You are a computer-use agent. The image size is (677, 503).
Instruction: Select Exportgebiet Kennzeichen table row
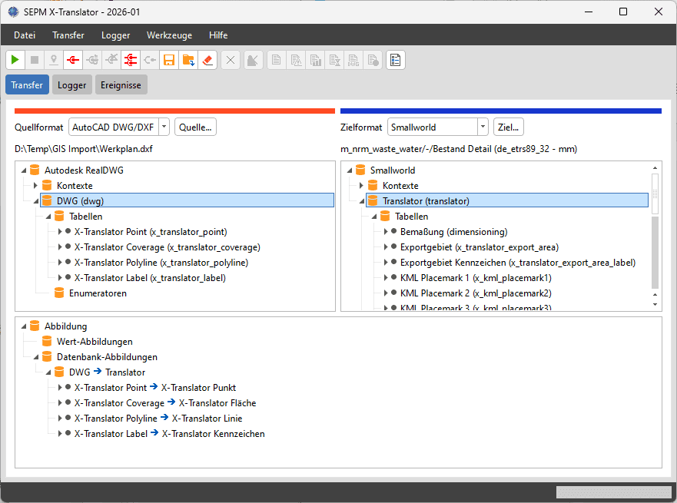pyautogui.click(x=518, y=263)
